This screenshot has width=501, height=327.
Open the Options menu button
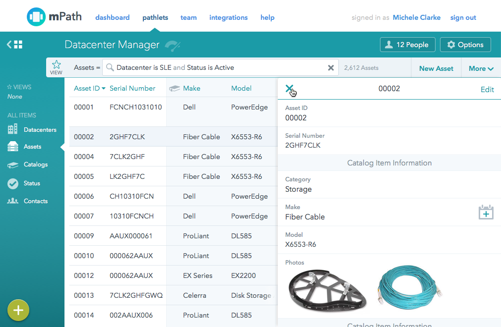click(465, 45)
